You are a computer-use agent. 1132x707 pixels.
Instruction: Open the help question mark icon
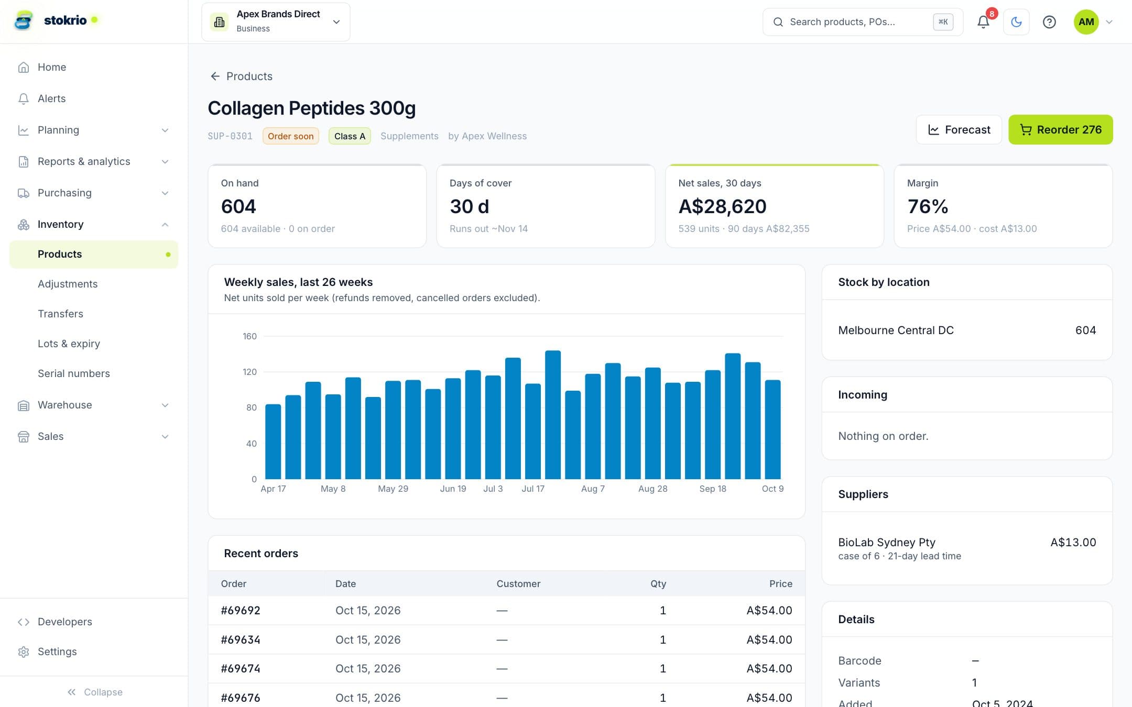pyautogui.click(x=1049, y=21)
